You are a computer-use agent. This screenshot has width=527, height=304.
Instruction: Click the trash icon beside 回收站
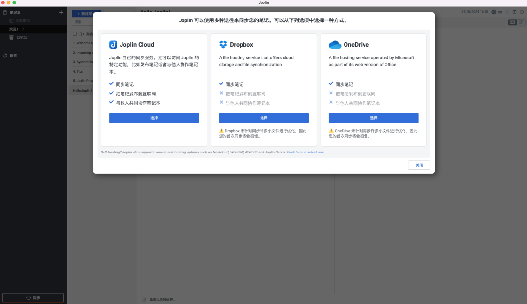pos(11,38)
